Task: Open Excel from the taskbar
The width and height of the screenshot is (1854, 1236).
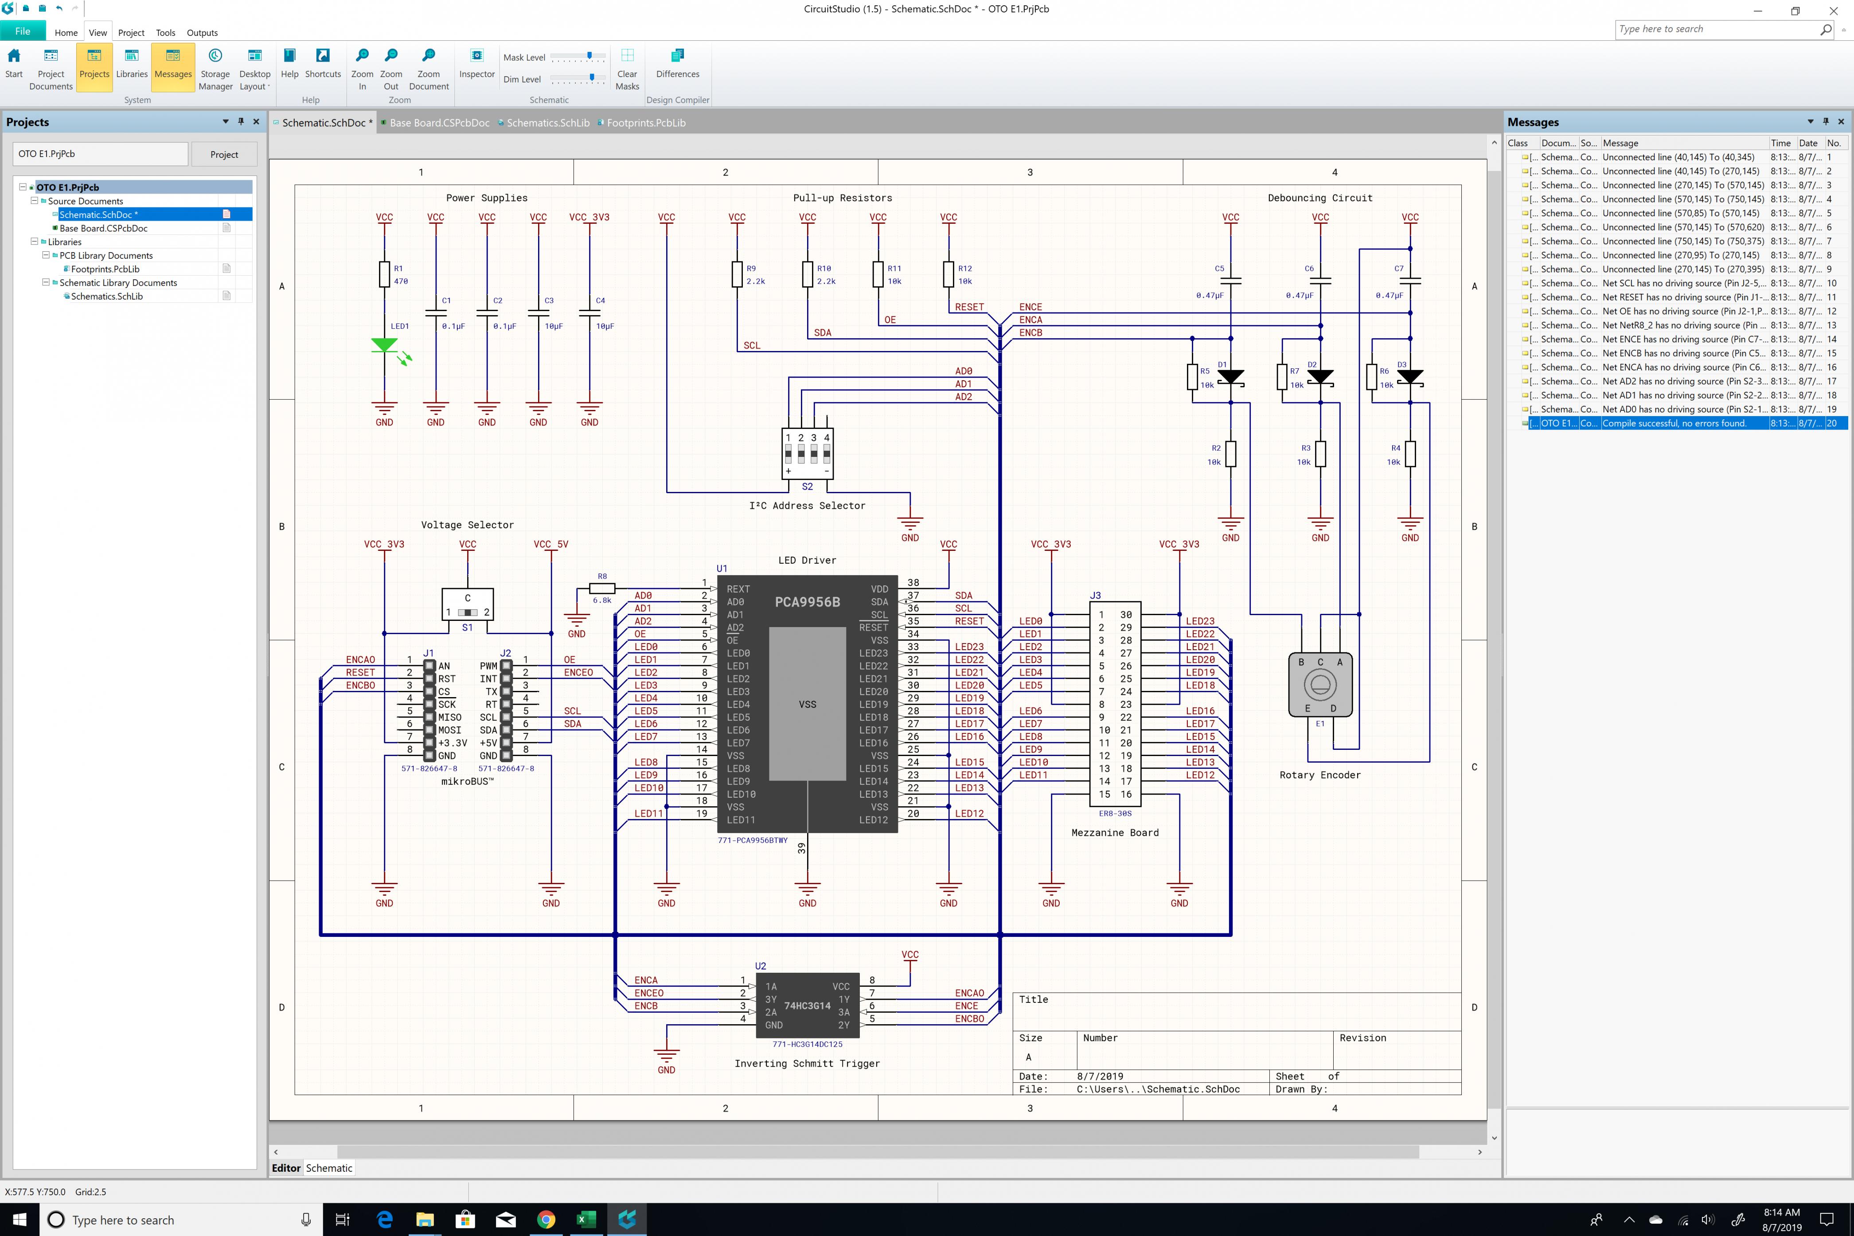Action: tap(585, 1220)
